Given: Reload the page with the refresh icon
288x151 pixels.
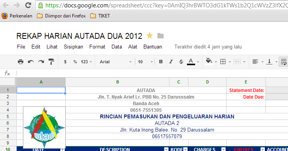Looking at the screenshot, I should tap(28, 5).
